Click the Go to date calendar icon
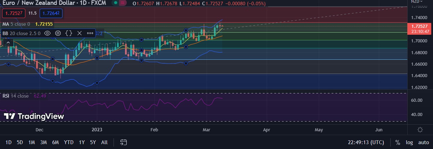The image size is (433, 149). 123,142
